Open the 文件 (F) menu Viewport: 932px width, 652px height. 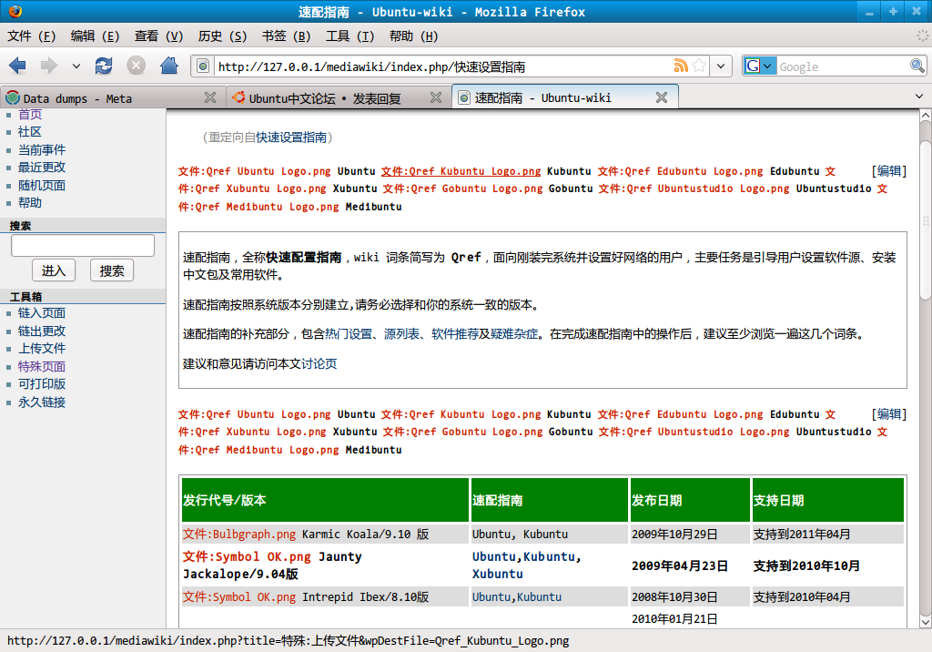[32, 36]
